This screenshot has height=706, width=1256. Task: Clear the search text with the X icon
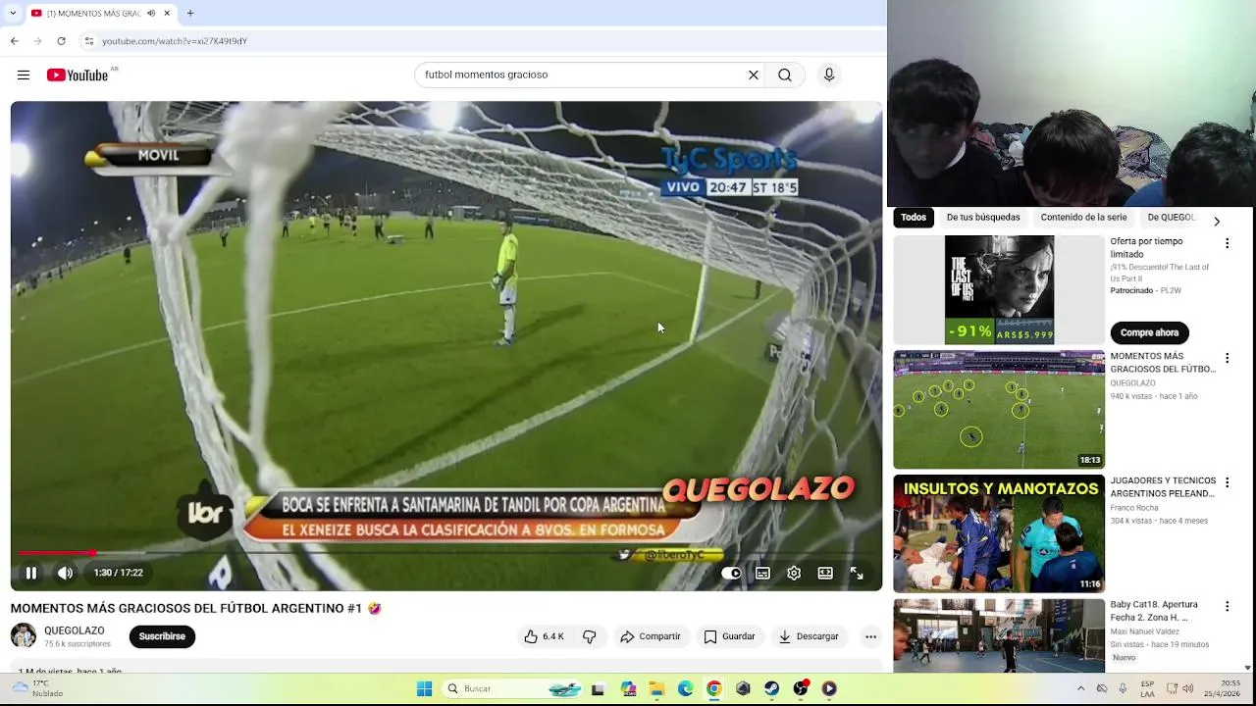pos(754,75)
